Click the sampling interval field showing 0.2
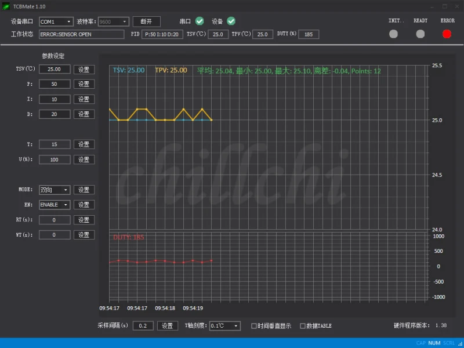 143,326
